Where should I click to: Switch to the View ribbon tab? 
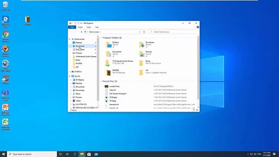click(97, 27)
